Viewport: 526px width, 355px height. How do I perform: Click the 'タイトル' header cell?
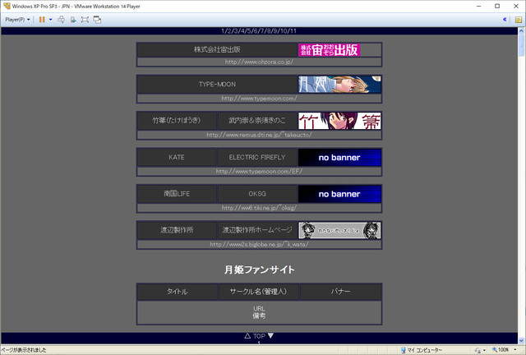pos(178,292)
